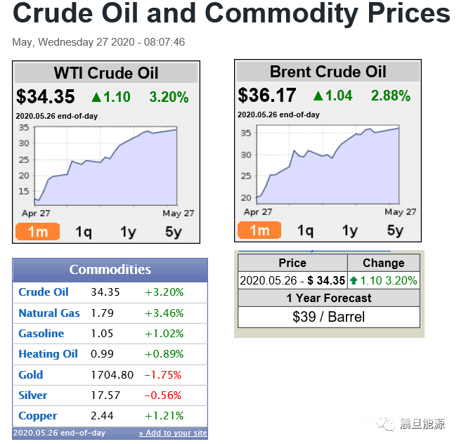459x444 pixels.
Task: Open the Natural Gas commodity link
Action: coord(49,313)
